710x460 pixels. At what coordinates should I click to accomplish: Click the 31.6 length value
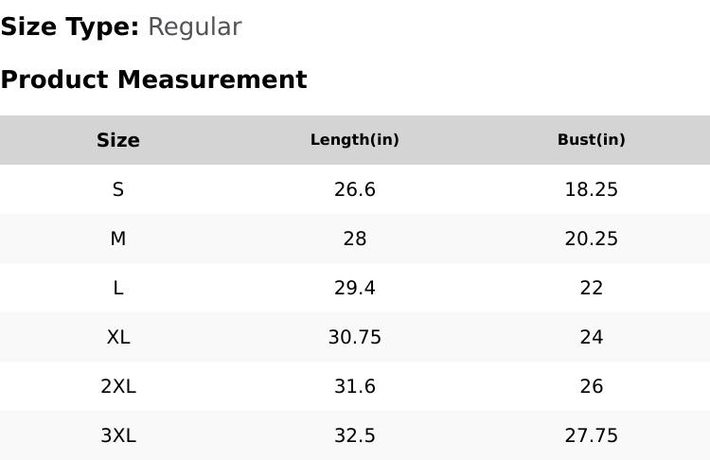coord(355,386)
